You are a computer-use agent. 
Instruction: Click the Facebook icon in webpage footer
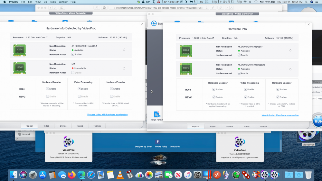pyautogui.click(x=157, y=141)
